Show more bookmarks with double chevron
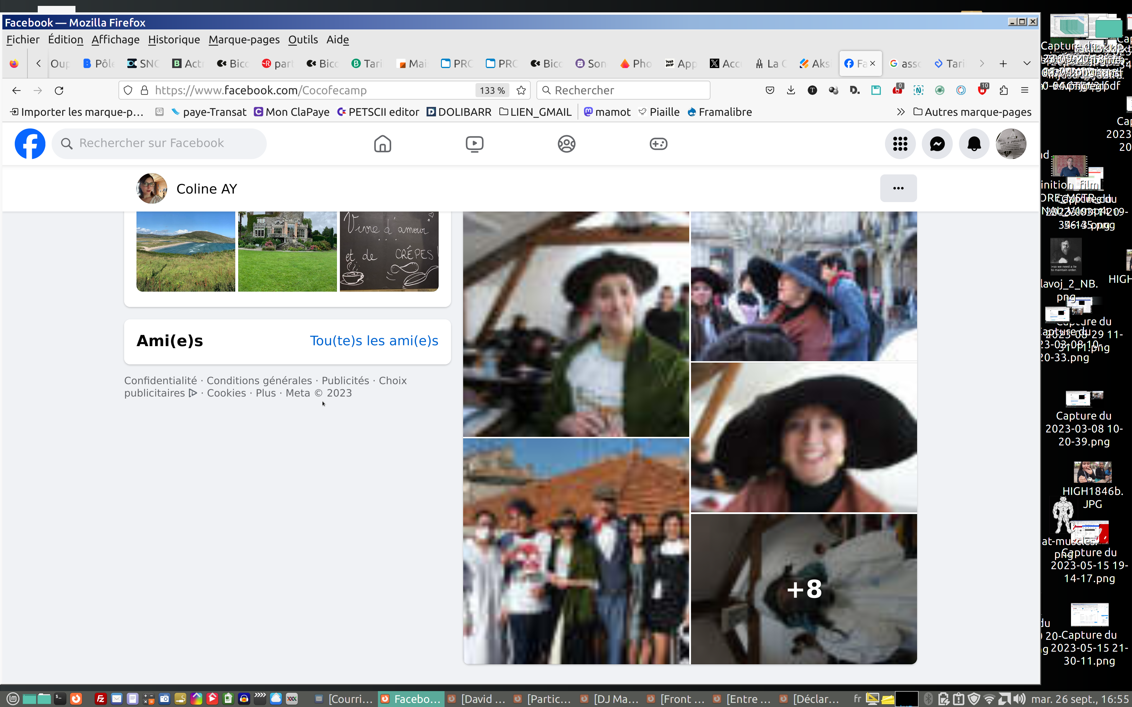Image resolution: width=1132 pixels, height=707 pixels. (901, 112)
